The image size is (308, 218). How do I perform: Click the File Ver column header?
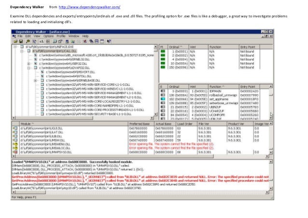[212, 124]
